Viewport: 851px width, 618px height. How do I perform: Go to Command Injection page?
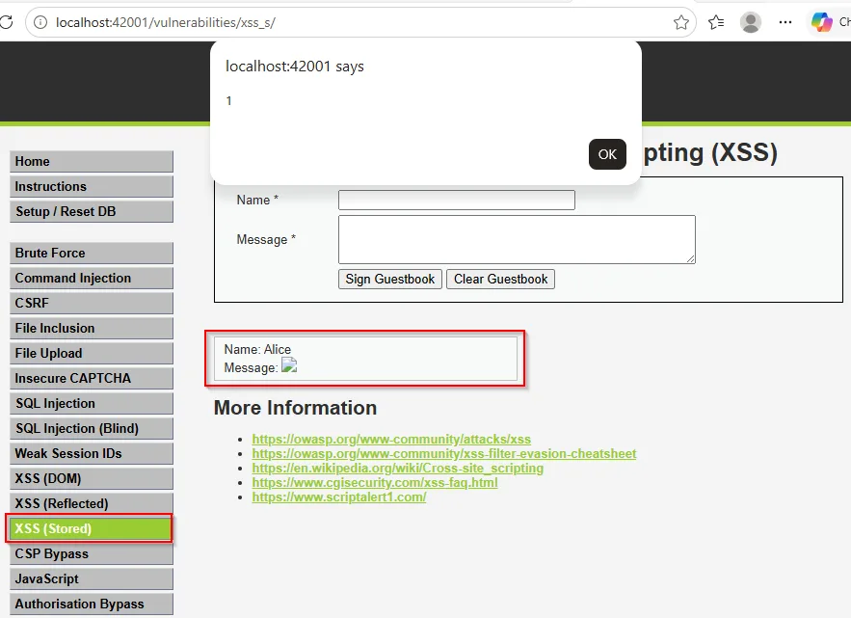(x=92, y=278)
